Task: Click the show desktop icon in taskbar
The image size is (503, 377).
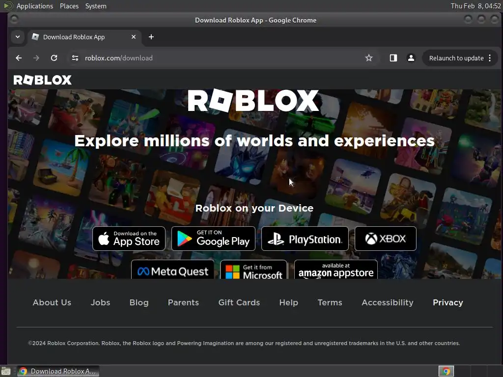Action: tap(6, 371)
